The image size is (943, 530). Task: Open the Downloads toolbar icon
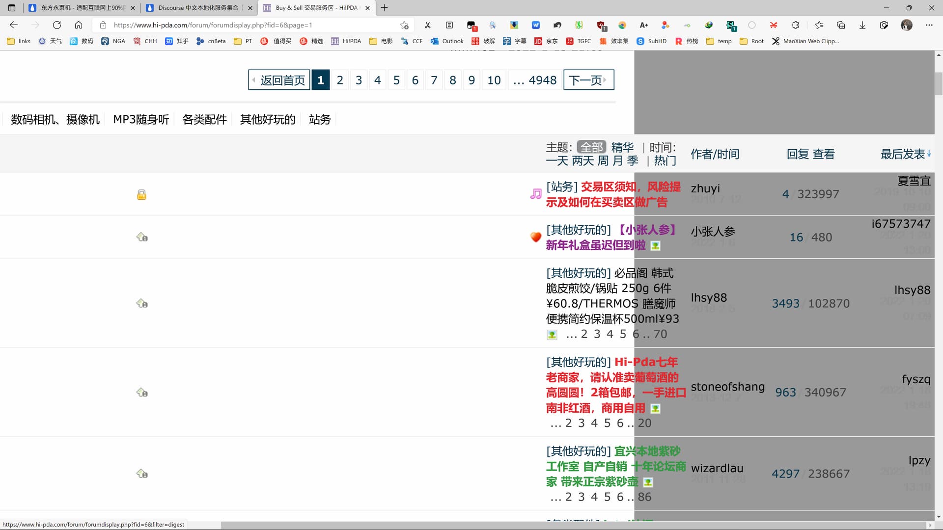862,25
